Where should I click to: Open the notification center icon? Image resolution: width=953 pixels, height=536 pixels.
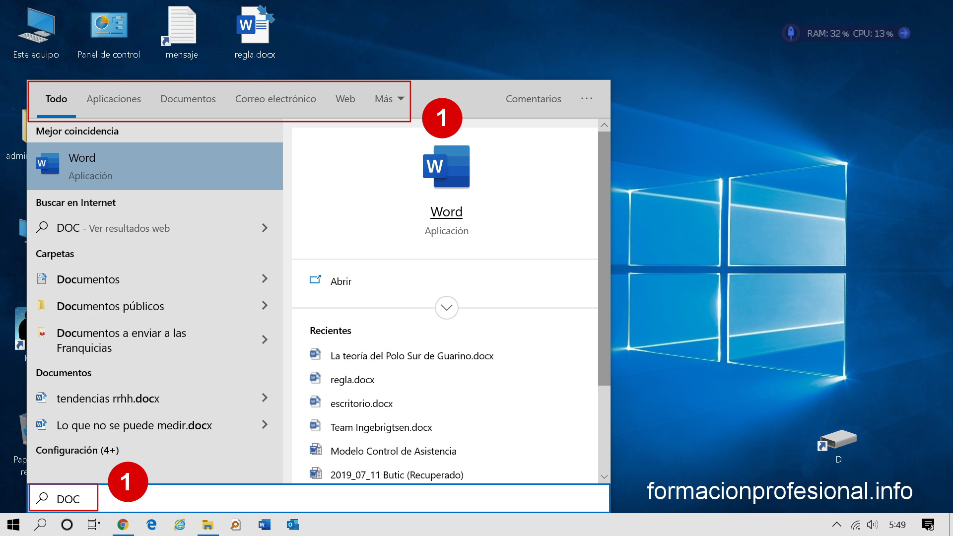[928, 525]
